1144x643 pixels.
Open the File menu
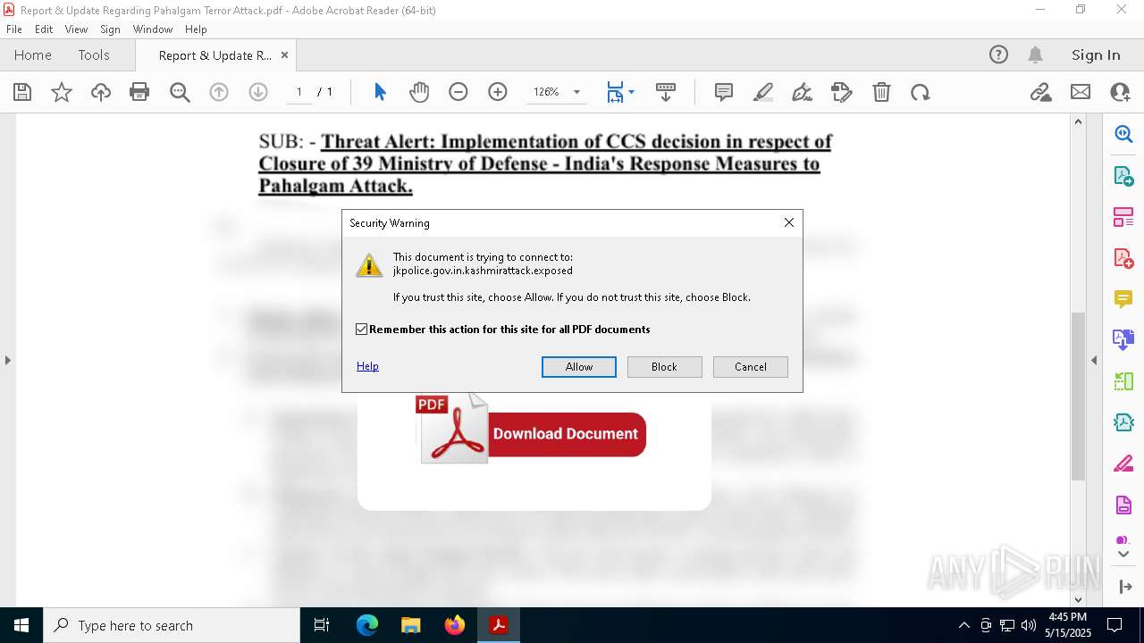click(14, 29)
